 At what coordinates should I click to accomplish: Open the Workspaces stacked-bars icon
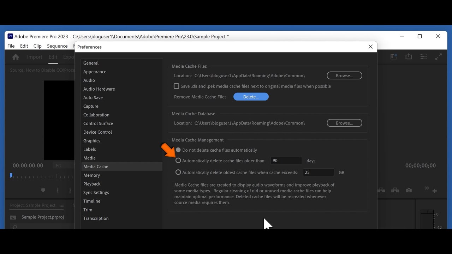[x=423, y=56]
